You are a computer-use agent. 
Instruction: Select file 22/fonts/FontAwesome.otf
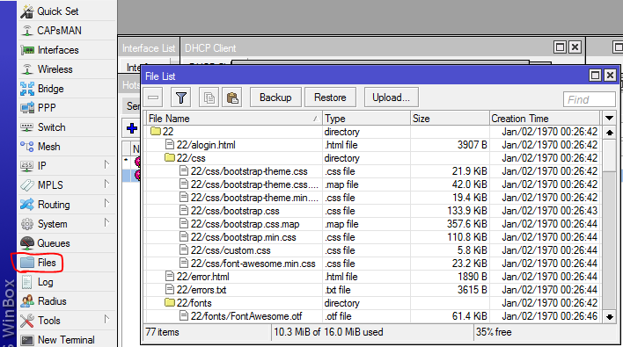(373, 316)
